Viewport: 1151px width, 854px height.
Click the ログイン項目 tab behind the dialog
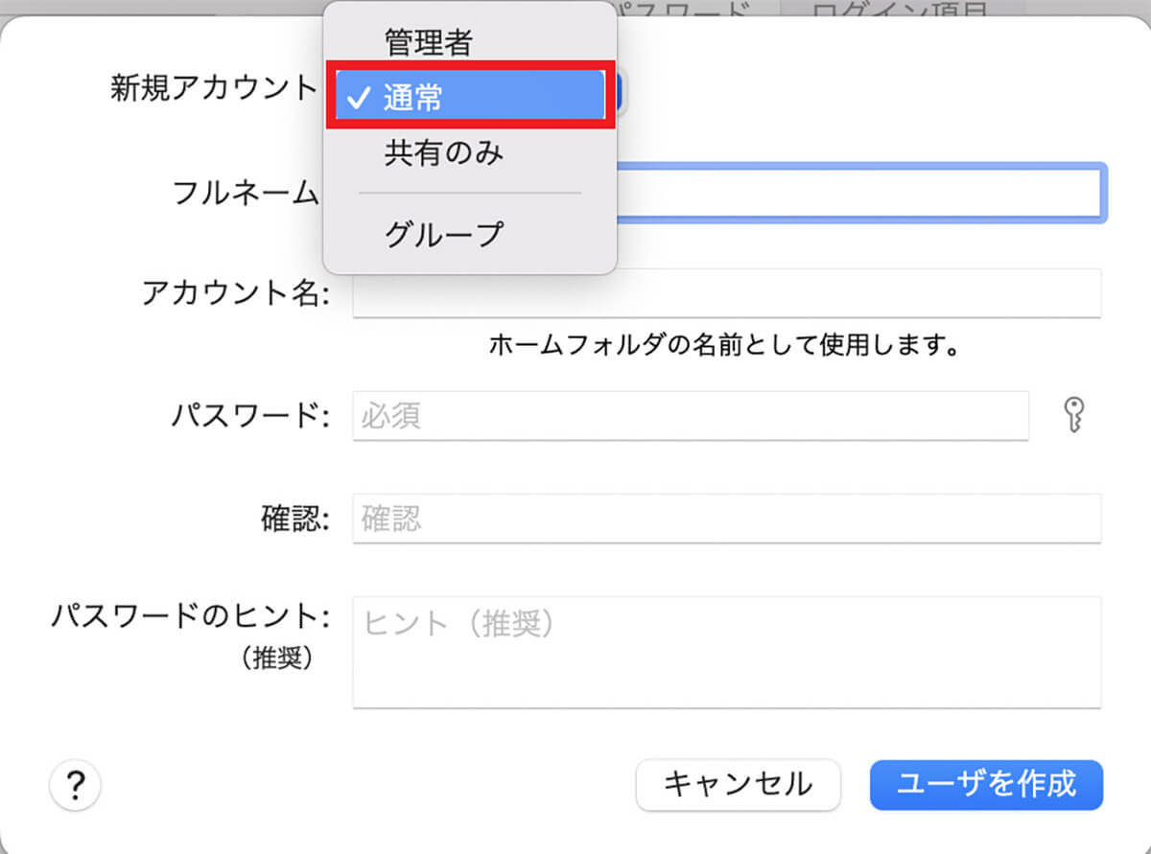(x=898, y=12)
